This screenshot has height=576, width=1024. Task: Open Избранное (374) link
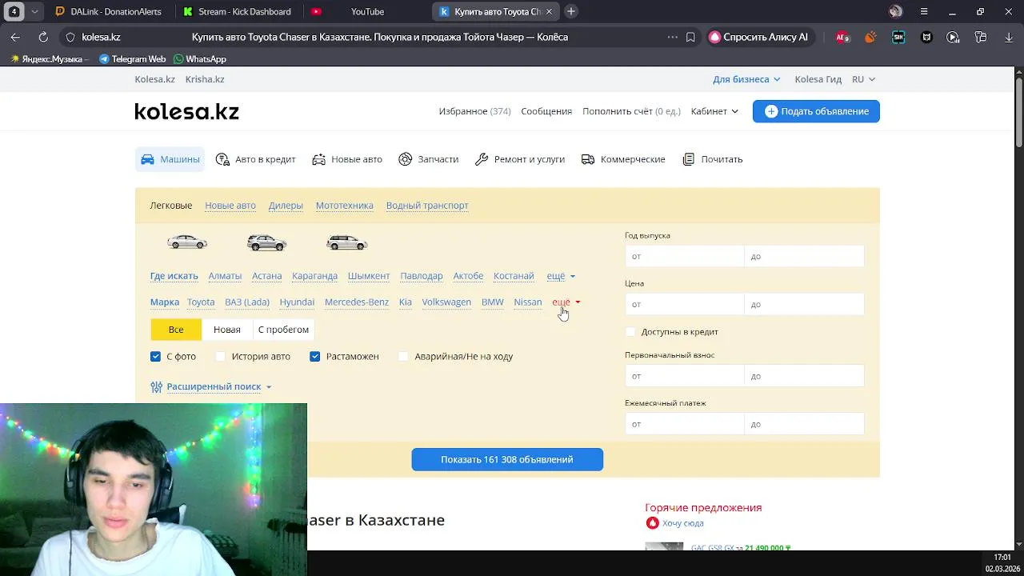coord(474,111)
